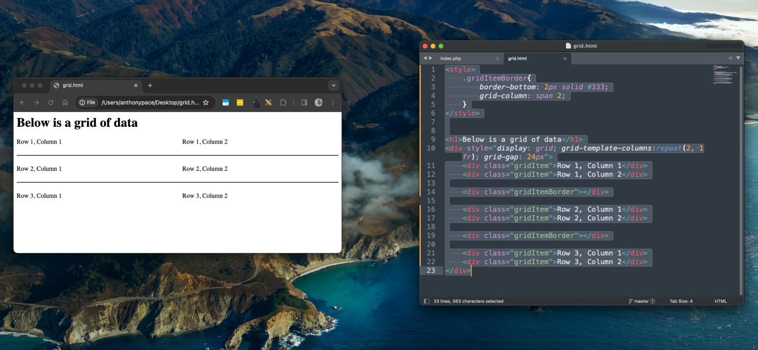Click the back navigation arrow

pyautogui.click(x=23, y=102)
